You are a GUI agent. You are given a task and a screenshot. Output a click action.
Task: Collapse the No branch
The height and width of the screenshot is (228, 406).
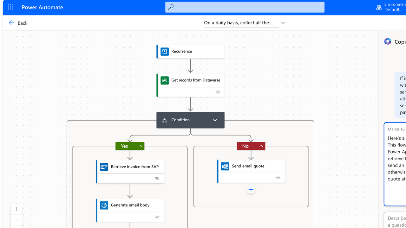point(261,146)
